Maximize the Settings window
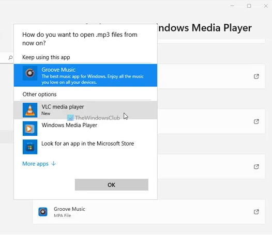Viewport: 272px width, 235px height. coord(249,6)
